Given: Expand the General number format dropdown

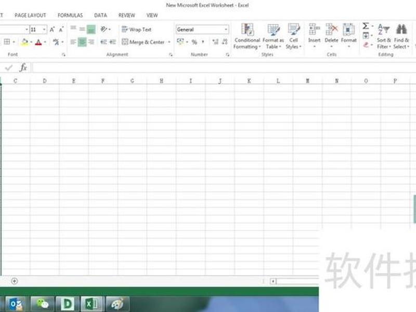Looking at the screenshot, I should 226,30.
